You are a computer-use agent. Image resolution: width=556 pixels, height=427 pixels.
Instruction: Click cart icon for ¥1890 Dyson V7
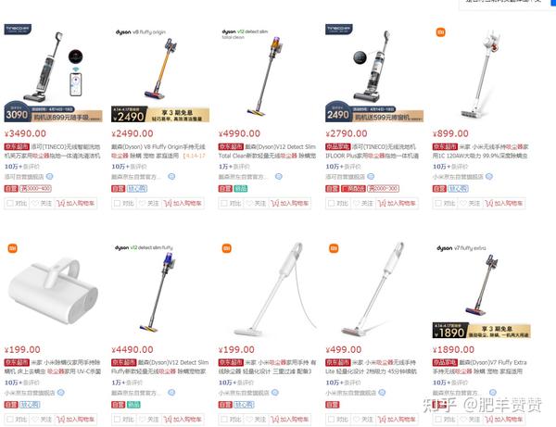489,420
